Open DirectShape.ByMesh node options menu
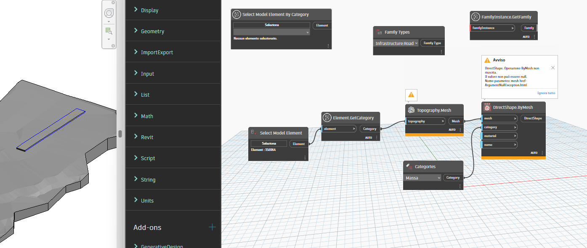The width and height of the screenshot is (587, 248). pyautogui.click(x=542, y=153)
